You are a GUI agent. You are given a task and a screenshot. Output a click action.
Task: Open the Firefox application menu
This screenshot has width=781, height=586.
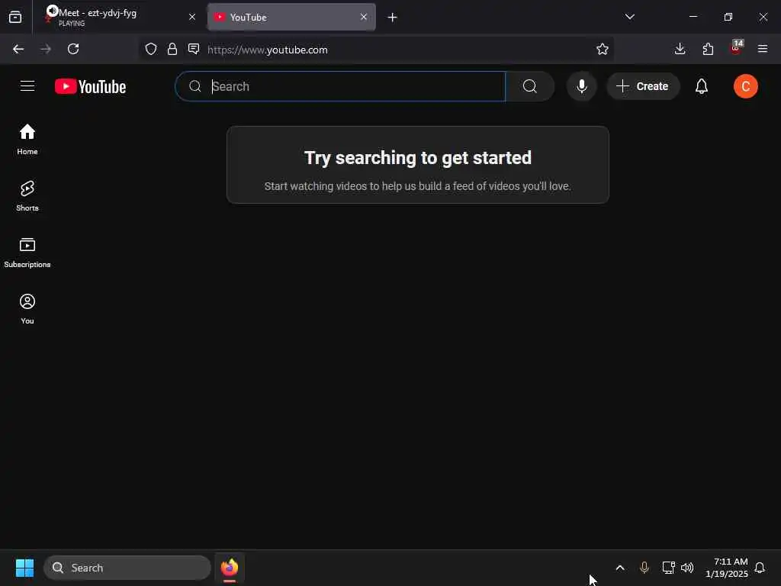[763, 49]
